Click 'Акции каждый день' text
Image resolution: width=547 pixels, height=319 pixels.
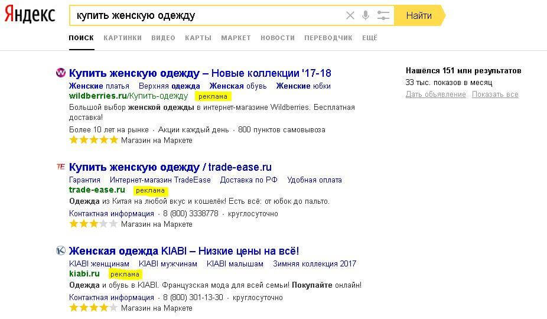[x=193, y=130]
